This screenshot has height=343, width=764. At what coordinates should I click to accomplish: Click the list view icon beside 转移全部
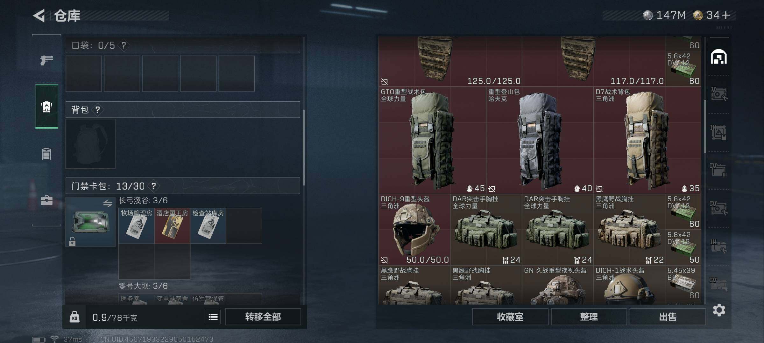click(x=213, y=317)
